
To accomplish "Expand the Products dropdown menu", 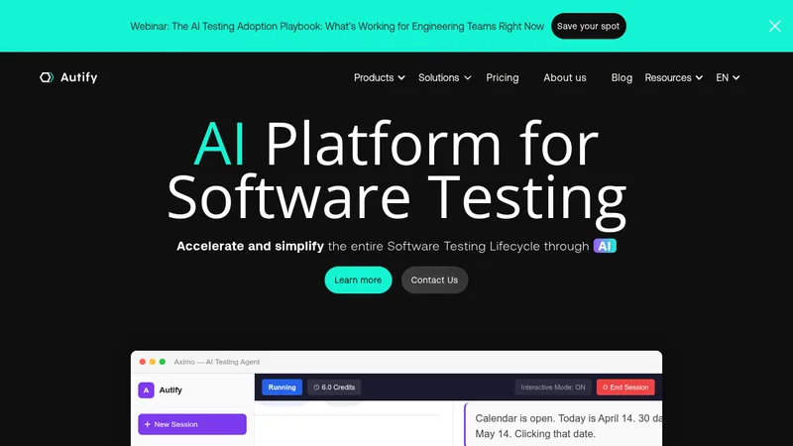I will [x=380, y=77].
